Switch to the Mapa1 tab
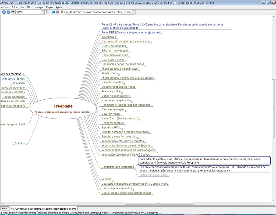The height and width of the screenshot is (215, 276). coord(5,209)
